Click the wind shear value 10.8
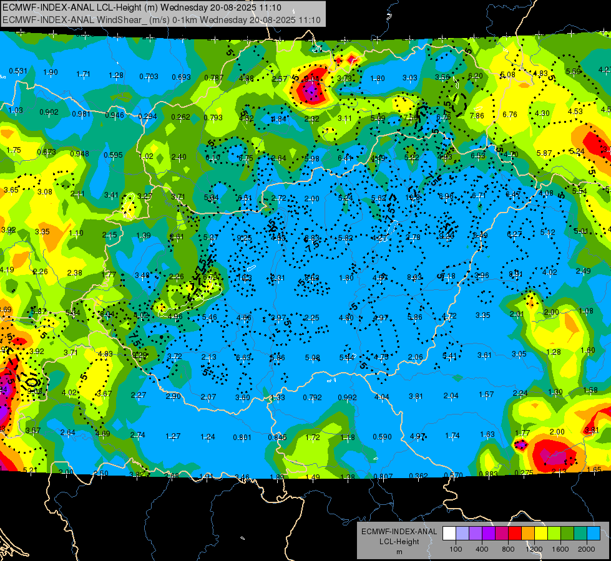This screenshot has width=611, height=561. (x=413, y=198)
